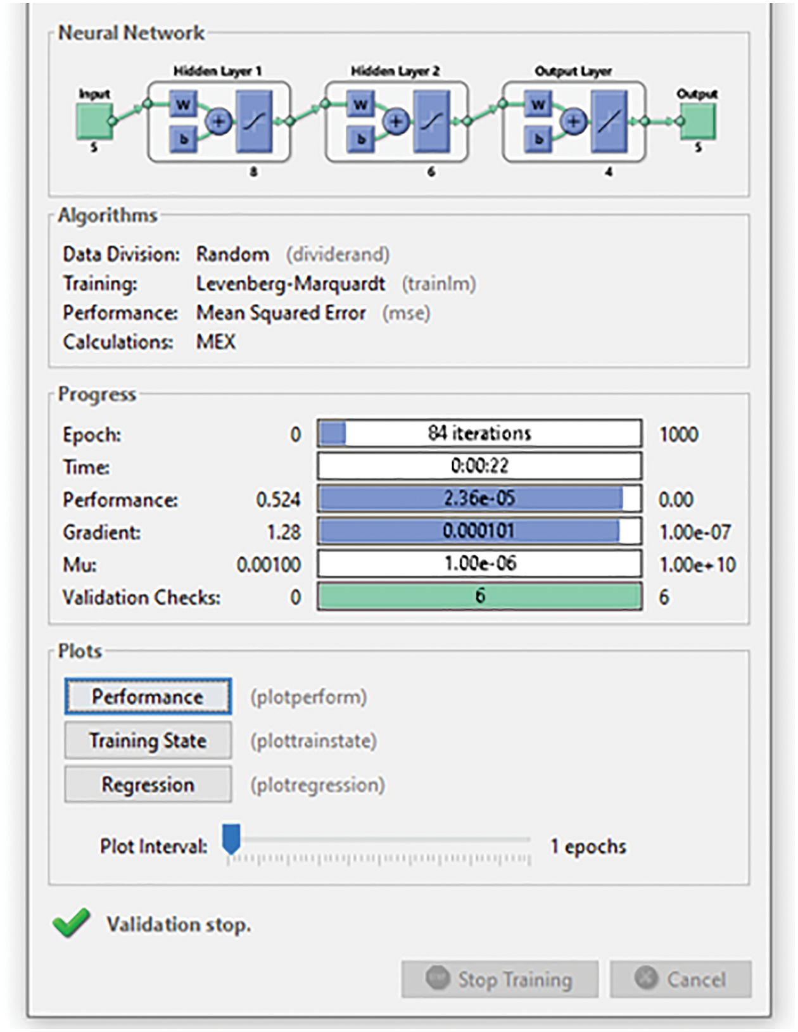Click the Gradient progress bar showing 0.000101
Screen dimensions: 798x1032
click(x=479, y=531)
